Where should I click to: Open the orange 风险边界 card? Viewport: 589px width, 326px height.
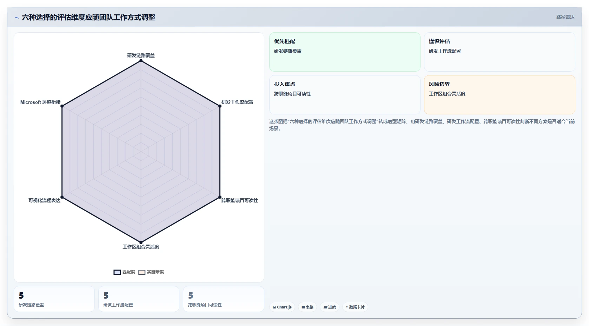click(x=499, y=95)
